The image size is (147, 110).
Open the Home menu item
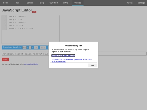pyautogui.click(x=6, y=3)
